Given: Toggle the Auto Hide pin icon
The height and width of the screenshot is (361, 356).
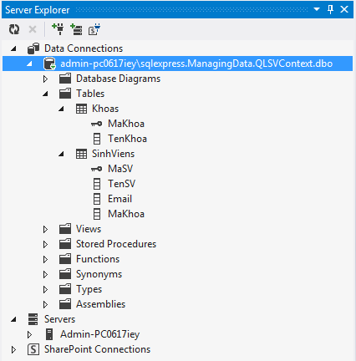Looking at the screenshot, I should coord(330,9).
